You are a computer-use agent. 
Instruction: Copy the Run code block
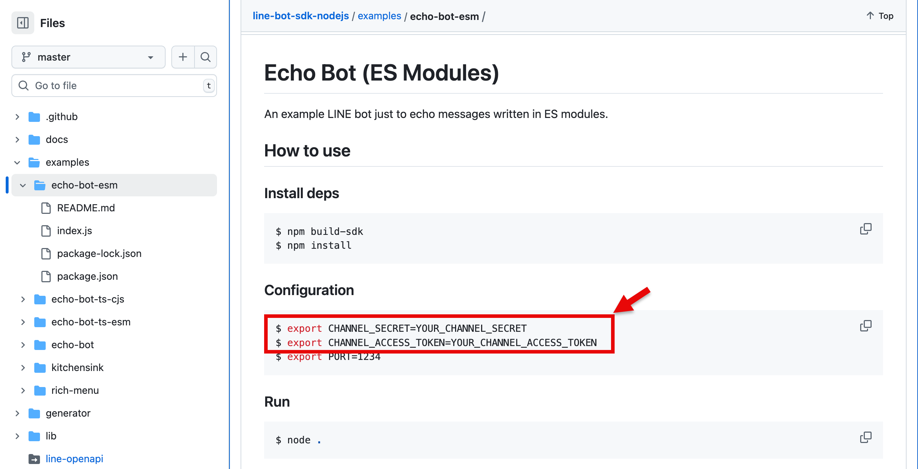pos(865,437)
